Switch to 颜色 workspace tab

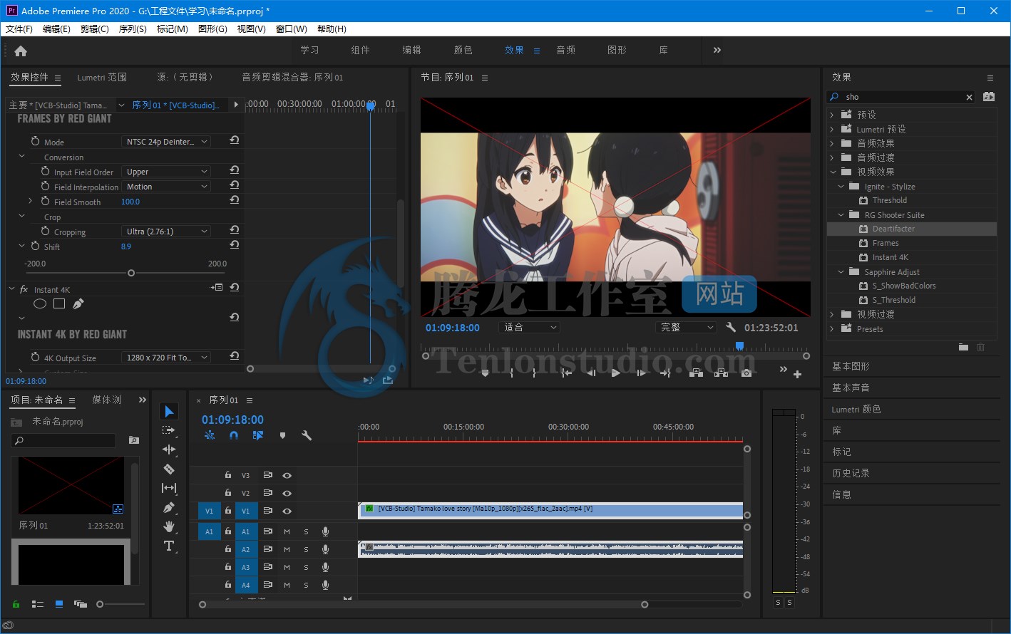pyautogui.click(x=463, y=50)
